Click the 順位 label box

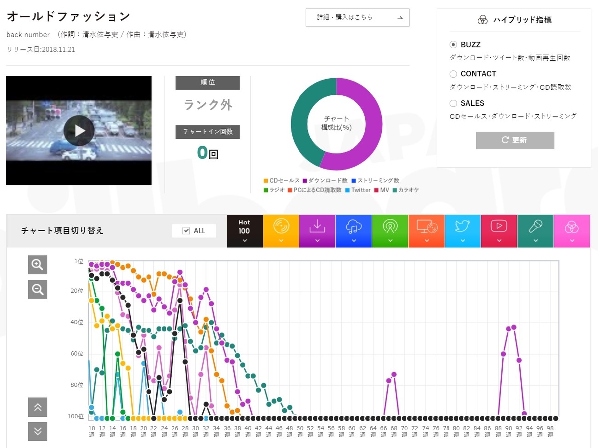click(208, 83)
